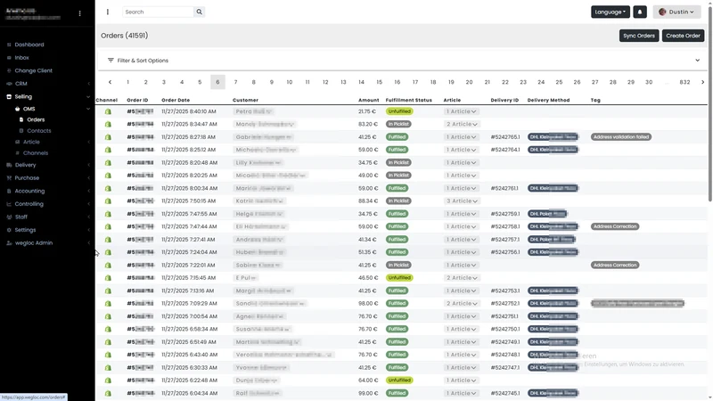Click the Accounting sidebar icon

pyautogui.click(x=9, y=191)
